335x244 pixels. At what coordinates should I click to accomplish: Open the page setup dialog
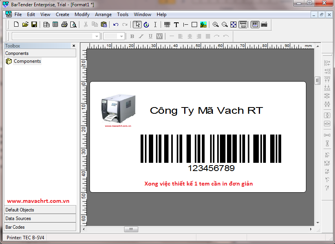tap(46, 24)
